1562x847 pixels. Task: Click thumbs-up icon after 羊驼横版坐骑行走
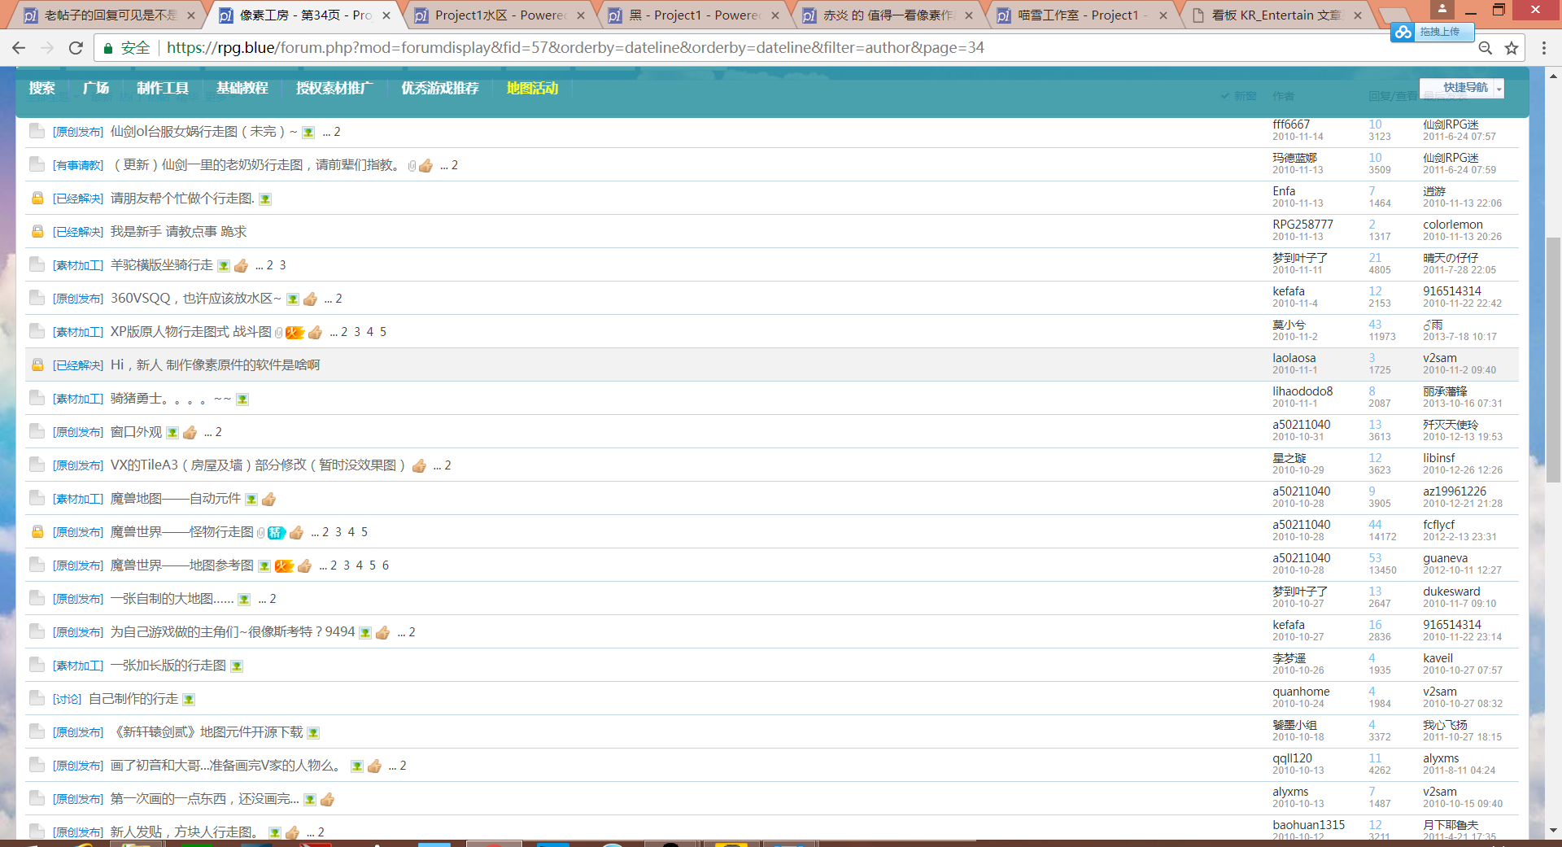tap(241, 266)
